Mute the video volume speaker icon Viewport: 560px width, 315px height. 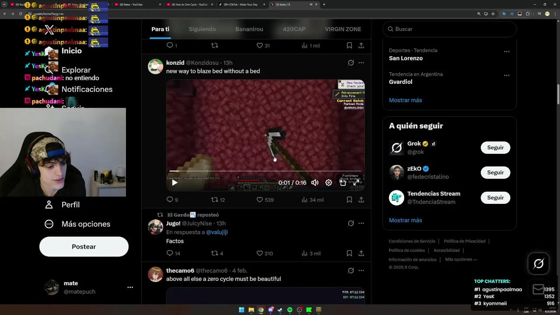(315, 183)
